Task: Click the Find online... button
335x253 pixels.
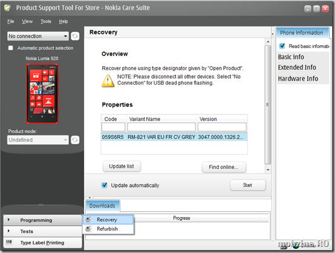Action: (224, 167)
